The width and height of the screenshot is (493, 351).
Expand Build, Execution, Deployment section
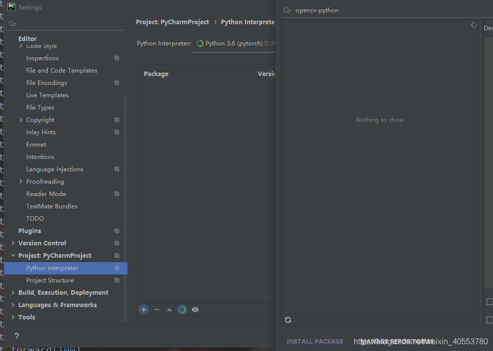(x=13, y=292)
